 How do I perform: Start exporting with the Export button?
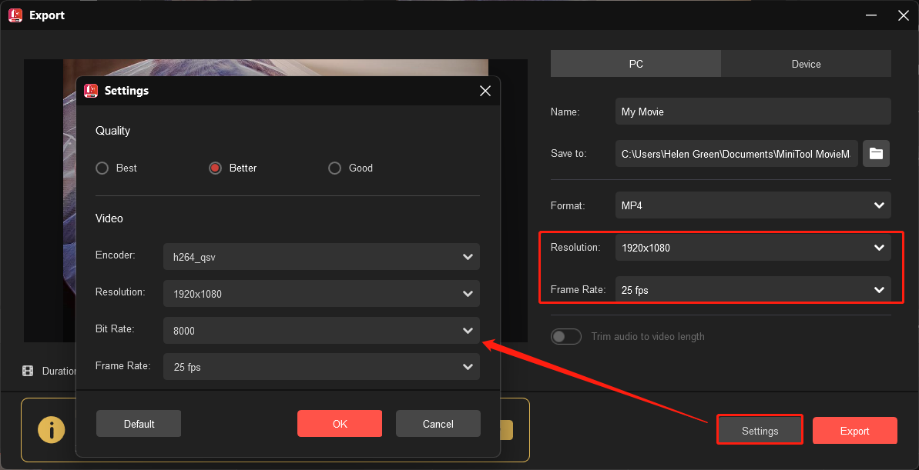click(854, 430)
